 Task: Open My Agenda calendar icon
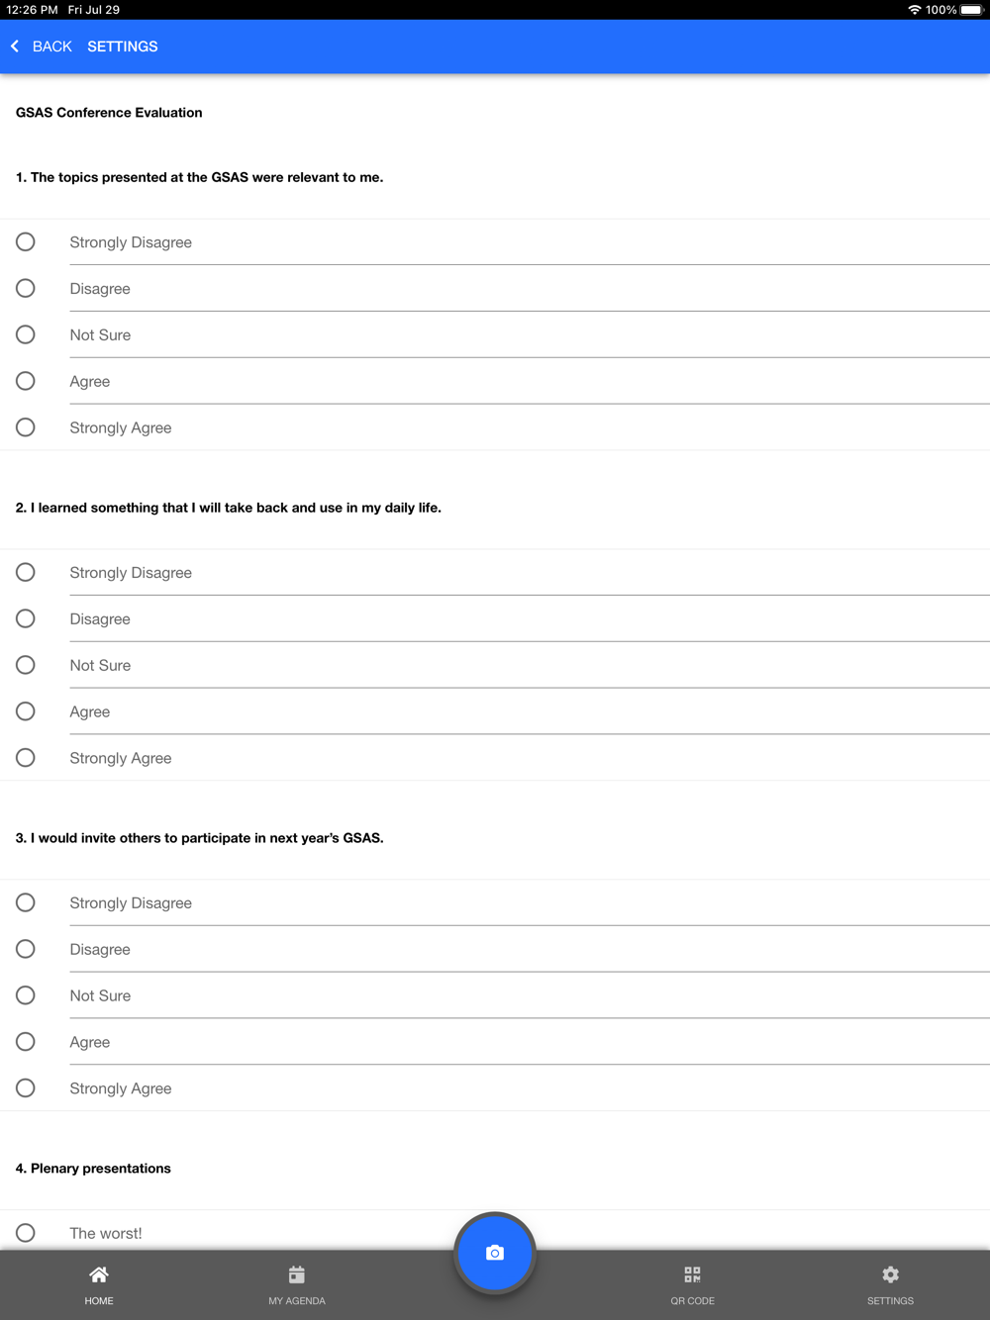(x=297, y=1274)
